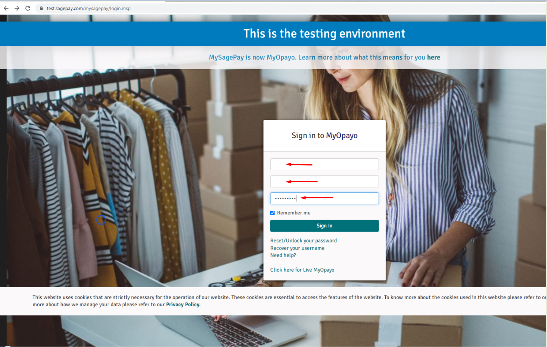Untick the Remember me checkbox

(273, 213)
